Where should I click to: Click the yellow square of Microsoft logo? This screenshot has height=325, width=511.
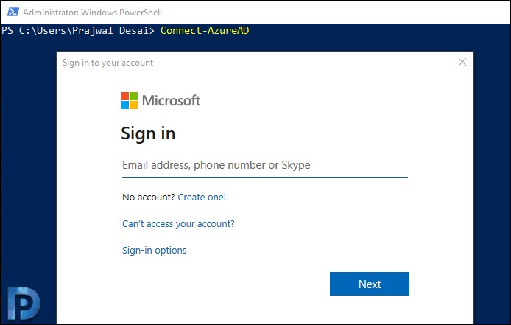(133, 105)
